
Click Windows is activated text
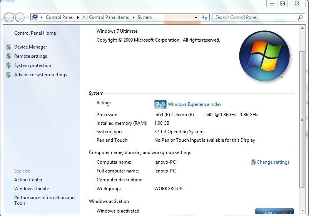118,211
